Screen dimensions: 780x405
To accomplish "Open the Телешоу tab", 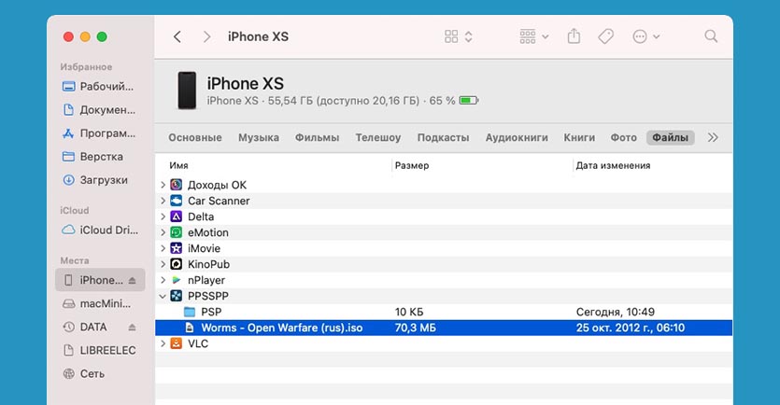I will click(378, 138).
